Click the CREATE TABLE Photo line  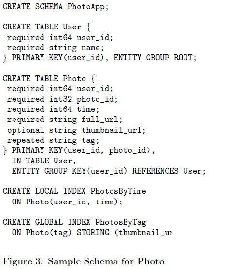[x=49, y=79]
